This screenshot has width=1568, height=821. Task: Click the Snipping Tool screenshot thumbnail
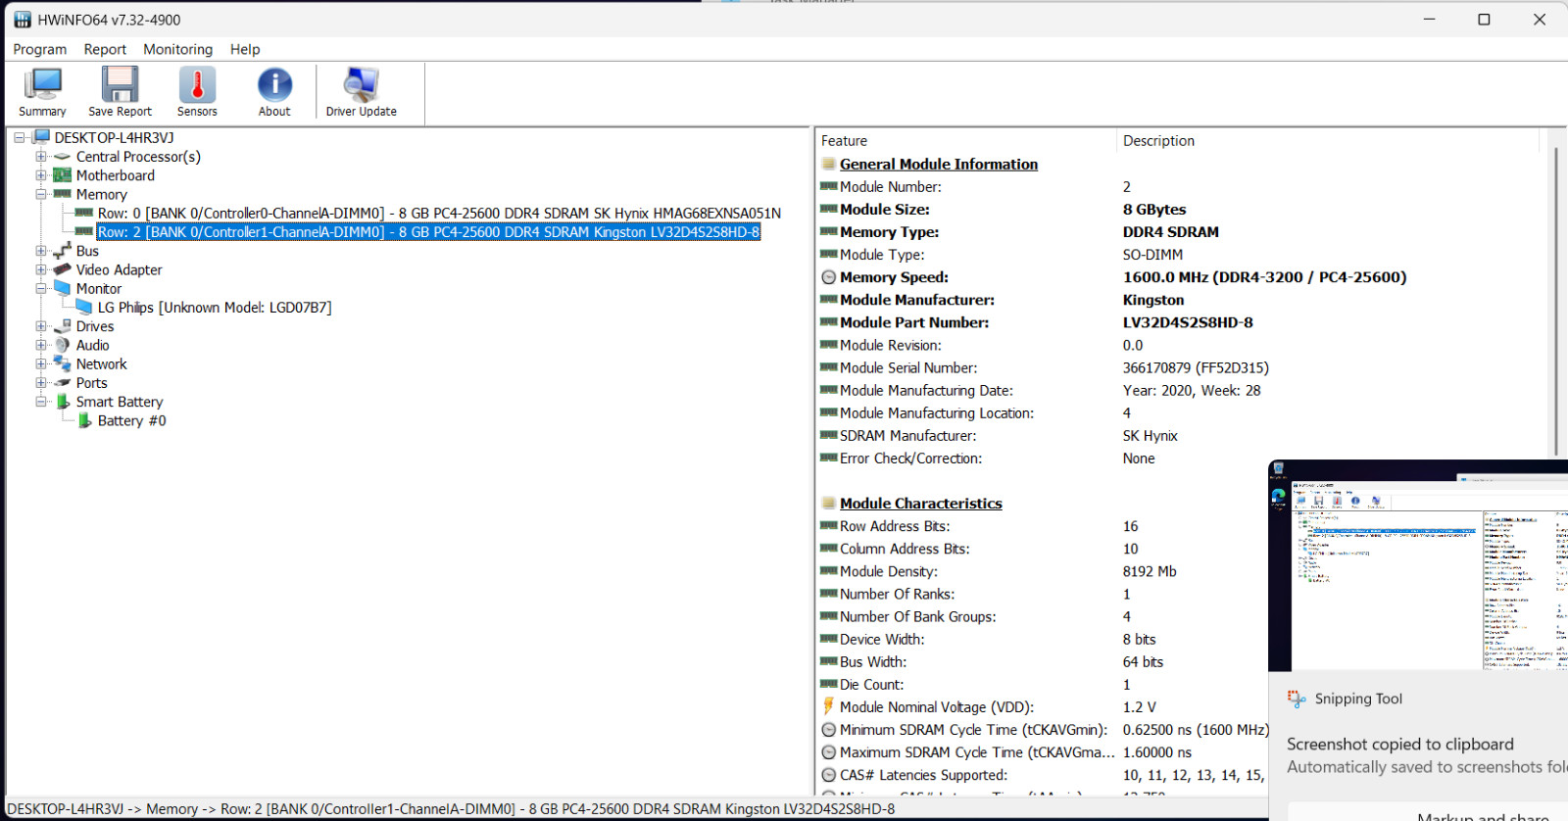coord(1419,574)
